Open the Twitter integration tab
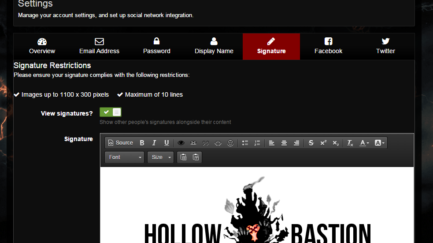 click(x=385, y=46)
